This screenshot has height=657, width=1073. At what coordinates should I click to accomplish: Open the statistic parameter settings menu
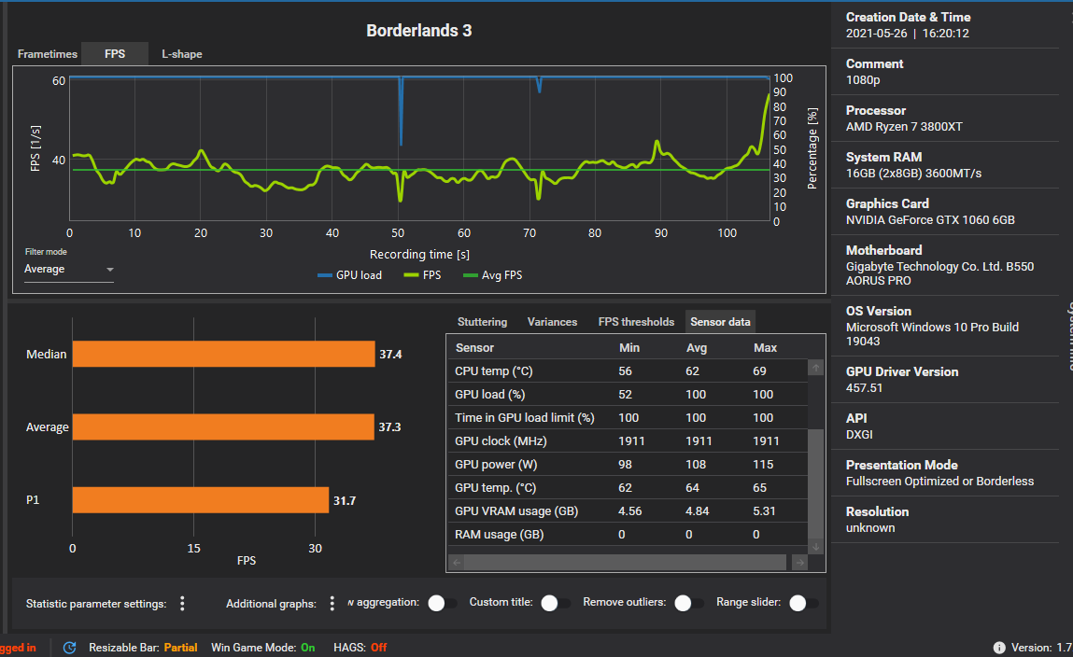[x=182, y=604]
